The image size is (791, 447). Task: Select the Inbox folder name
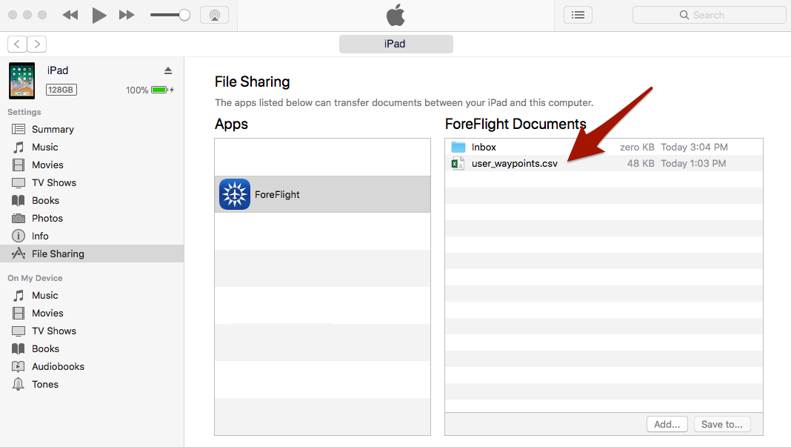(484, 147)
